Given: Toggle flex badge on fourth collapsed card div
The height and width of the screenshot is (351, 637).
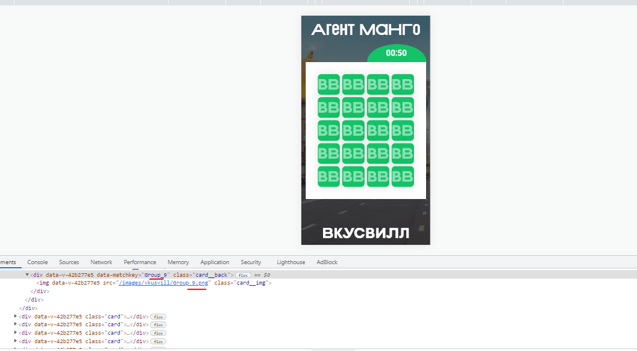Looking at the screenshot, I should coord(158,341).
